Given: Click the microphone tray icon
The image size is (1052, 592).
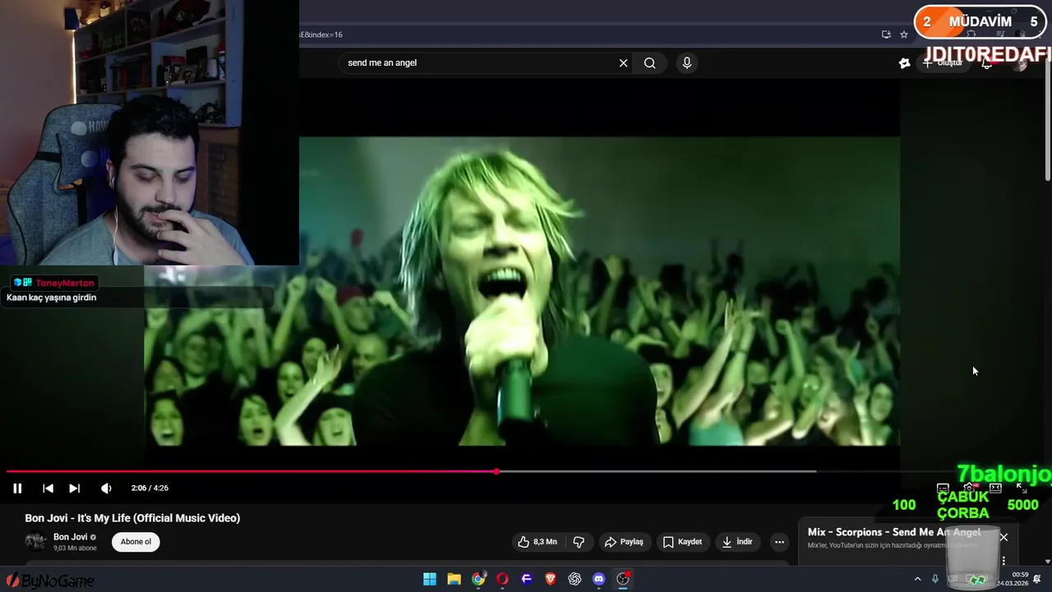Looking at the screenshot, I should click(934, 579).
